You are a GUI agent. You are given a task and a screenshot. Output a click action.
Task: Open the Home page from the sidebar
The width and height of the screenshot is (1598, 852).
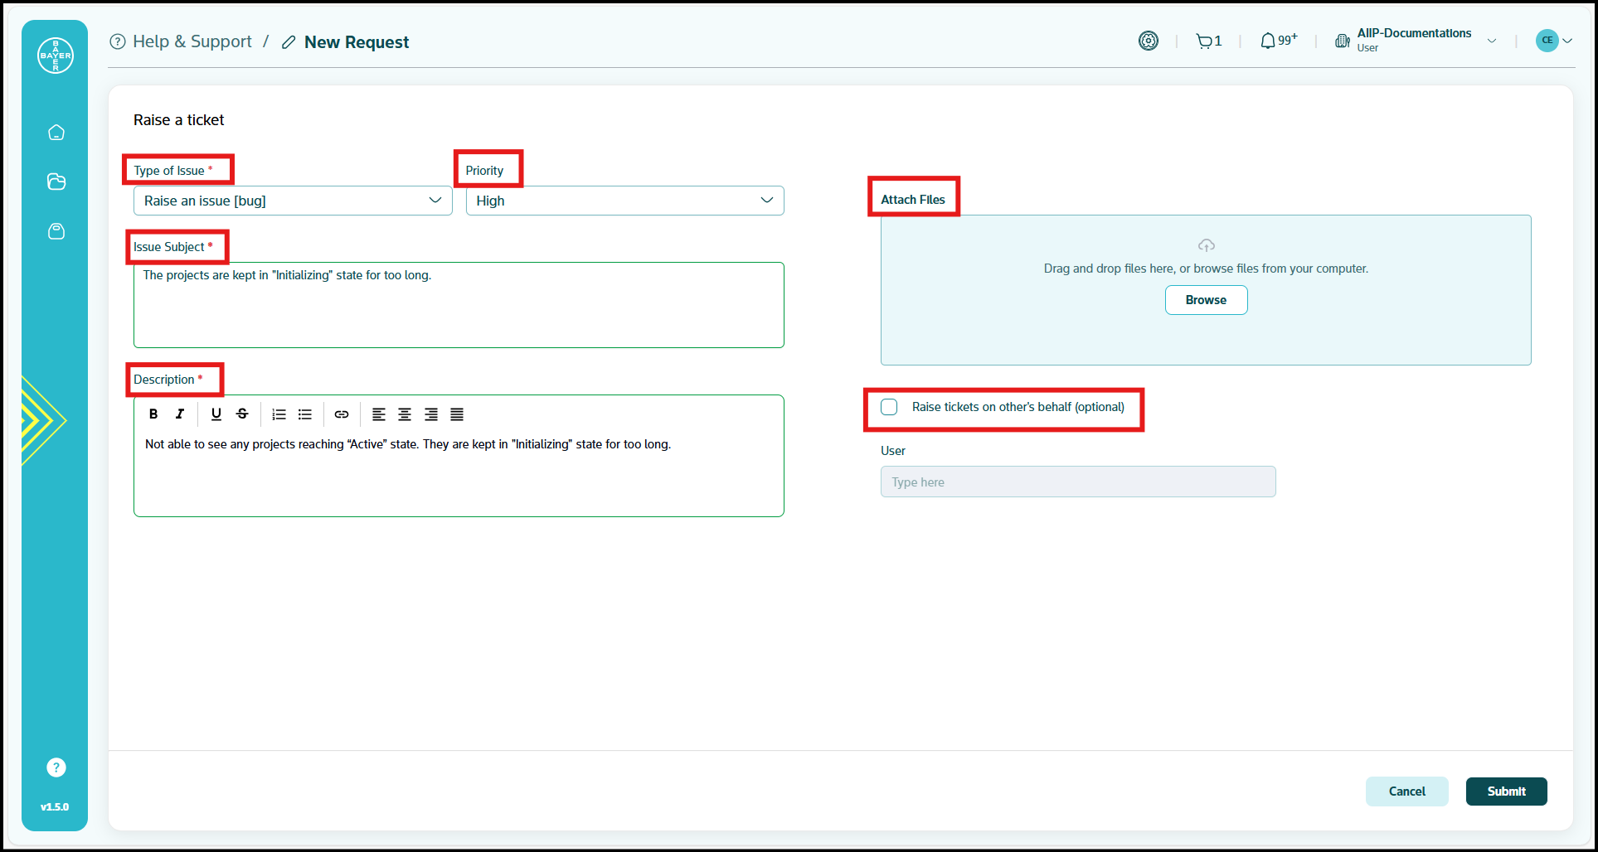[x=56, y=132]
